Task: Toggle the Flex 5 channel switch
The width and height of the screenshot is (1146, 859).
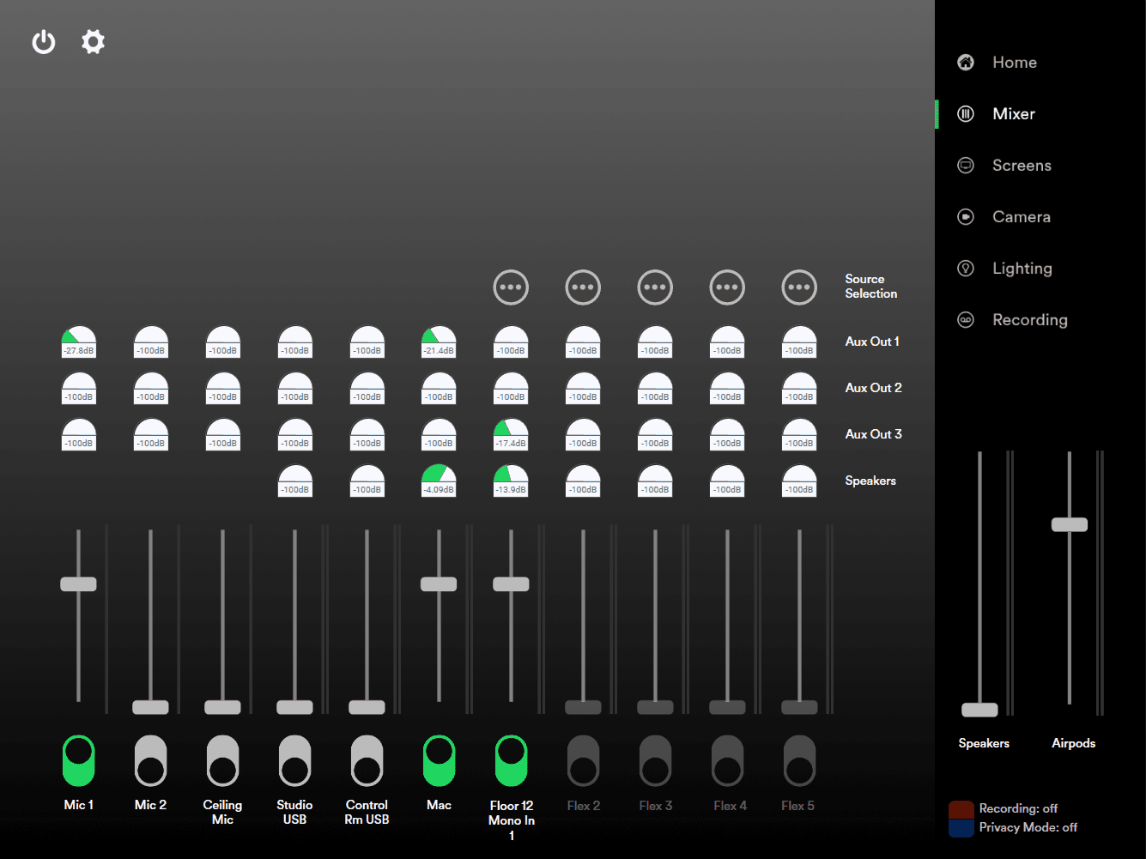Action: 799,760
